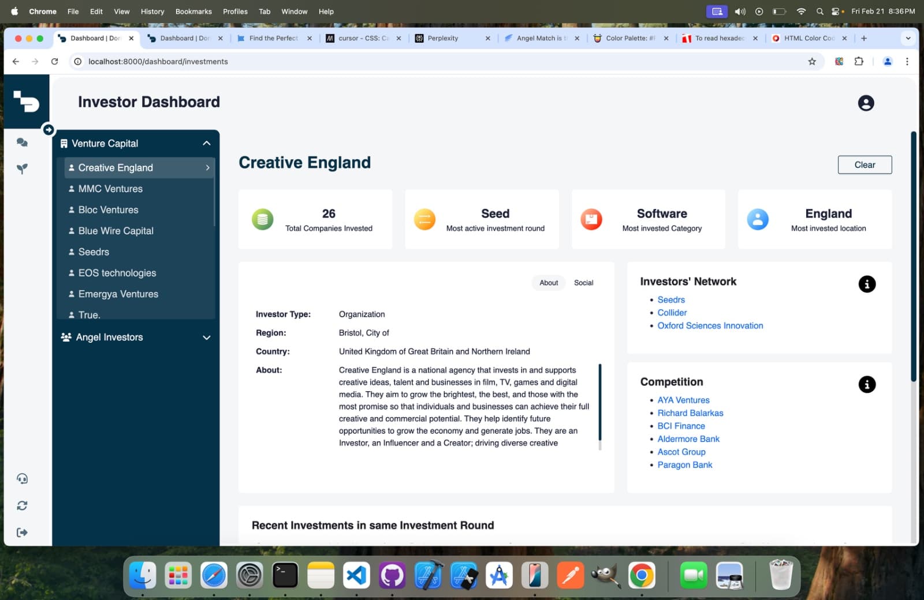
Task: Open the Ascot Group link
Action: 681,452
